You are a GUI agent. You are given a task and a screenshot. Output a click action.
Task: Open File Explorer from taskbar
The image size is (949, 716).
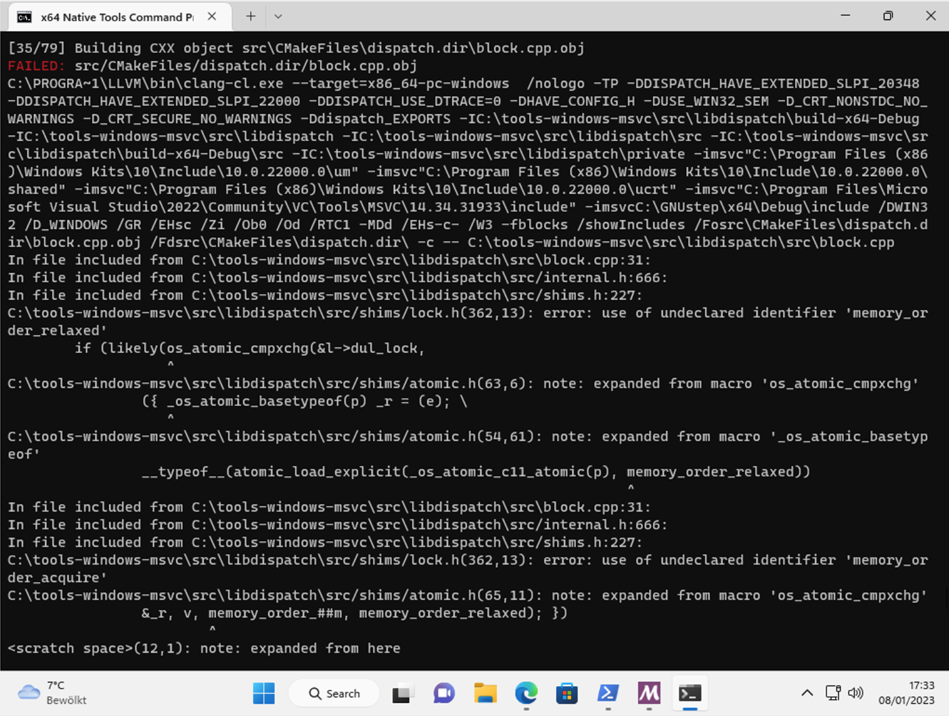pyautogui.click(x=485, y=693)
